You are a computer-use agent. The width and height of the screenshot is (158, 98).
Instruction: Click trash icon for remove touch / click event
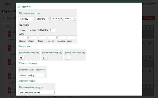(x=20, y=70)
